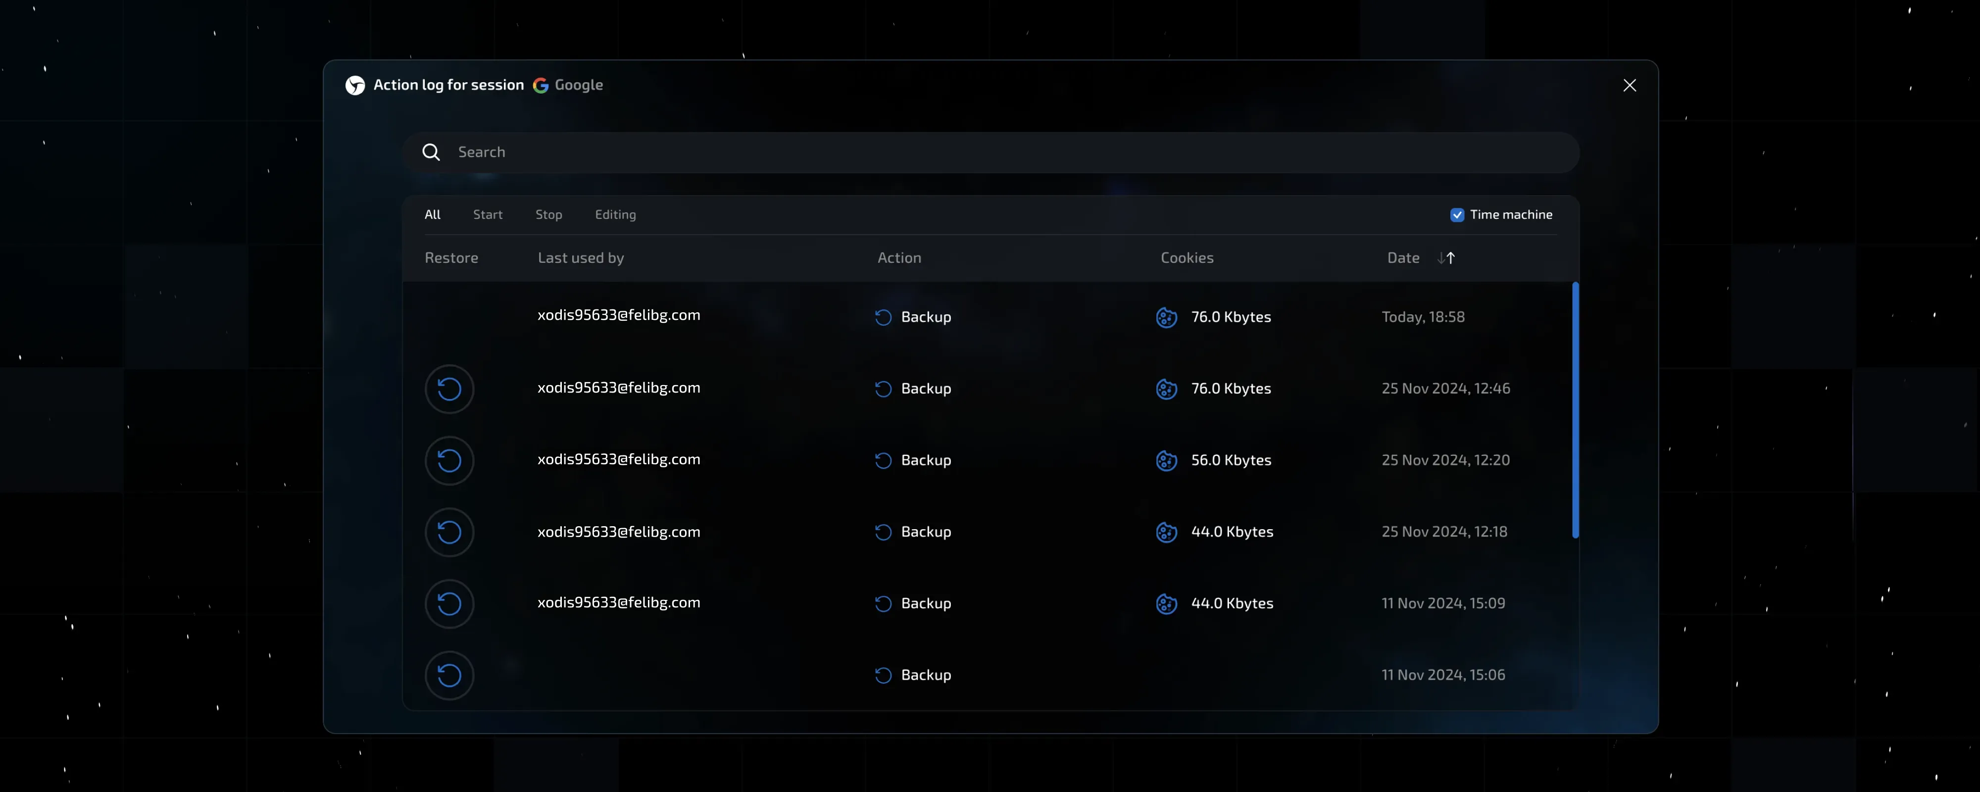Toggle the Date sort order arrows
The image size is (1980, 792).
tap(1446, 258)
